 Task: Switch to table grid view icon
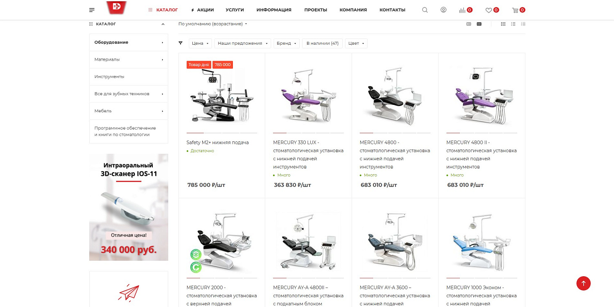tap(503, 24)
